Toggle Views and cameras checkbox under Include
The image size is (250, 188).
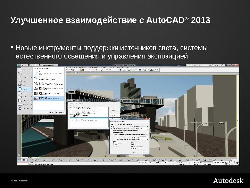click(132, 147)
